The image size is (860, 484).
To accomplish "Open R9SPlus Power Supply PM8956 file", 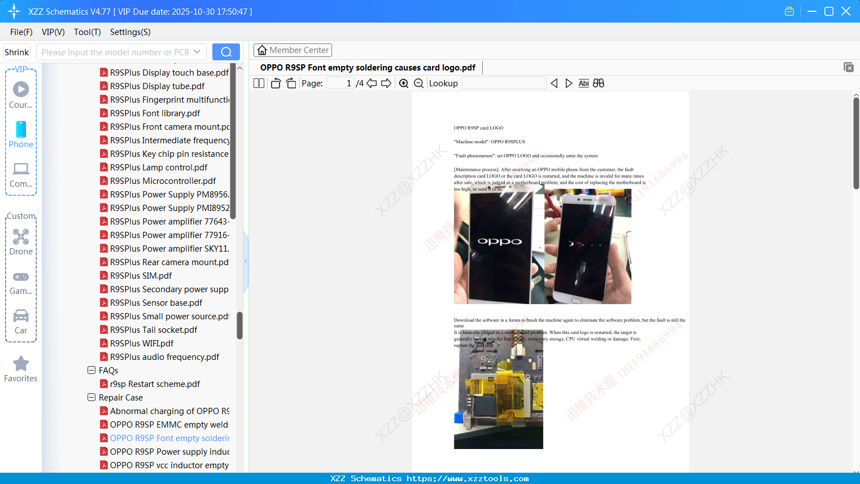I will 170,194.
